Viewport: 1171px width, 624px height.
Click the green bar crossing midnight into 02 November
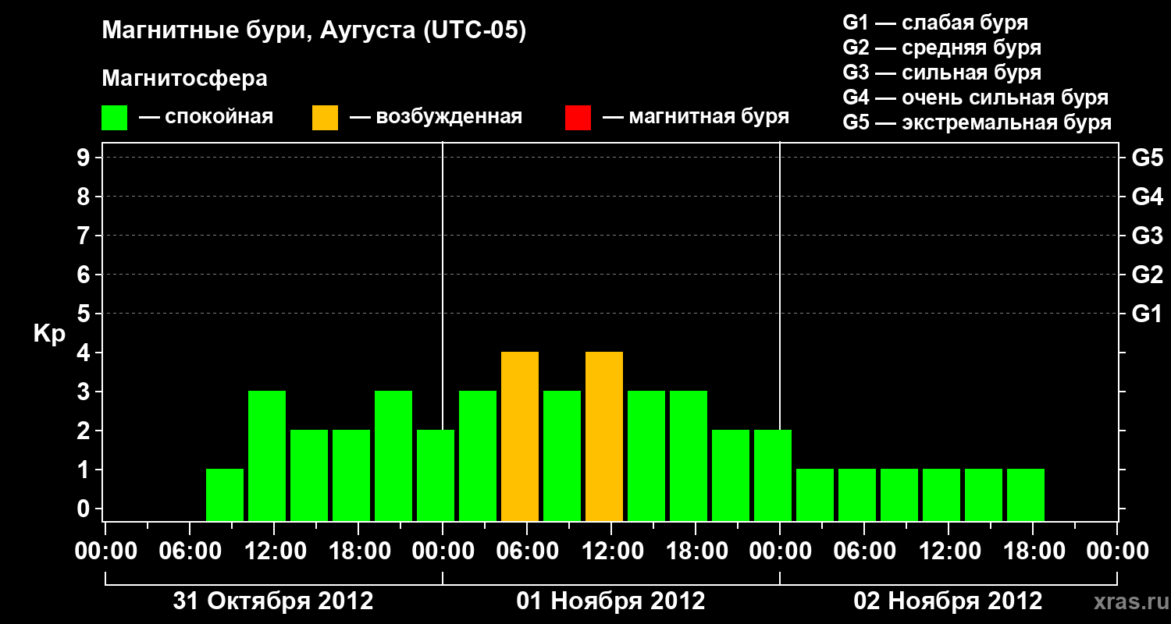[773, 475]
